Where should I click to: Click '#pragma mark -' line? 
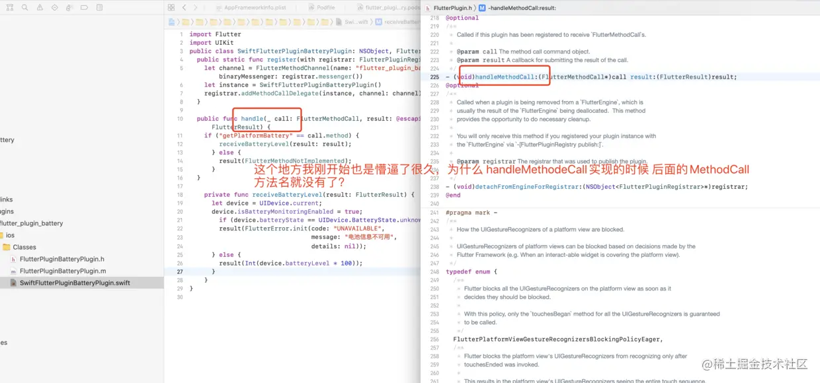[471, 212]
